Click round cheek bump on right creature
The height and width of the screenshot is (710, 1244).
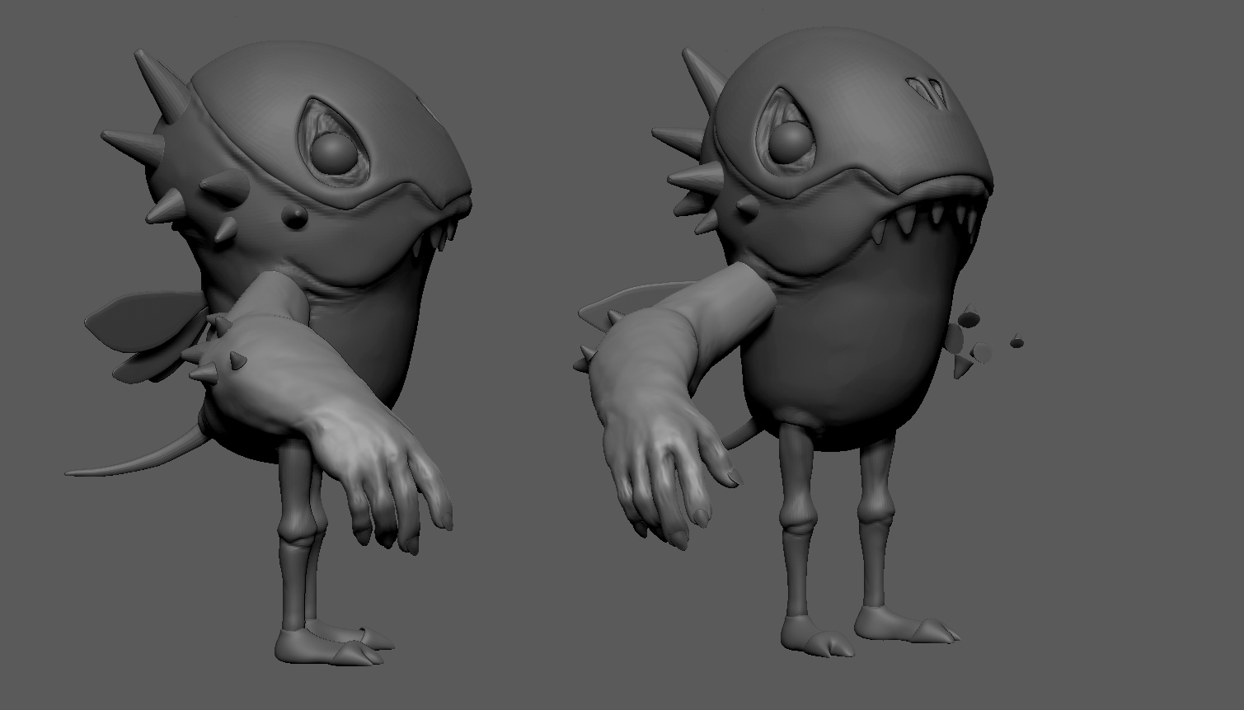(x=749, y=207)
